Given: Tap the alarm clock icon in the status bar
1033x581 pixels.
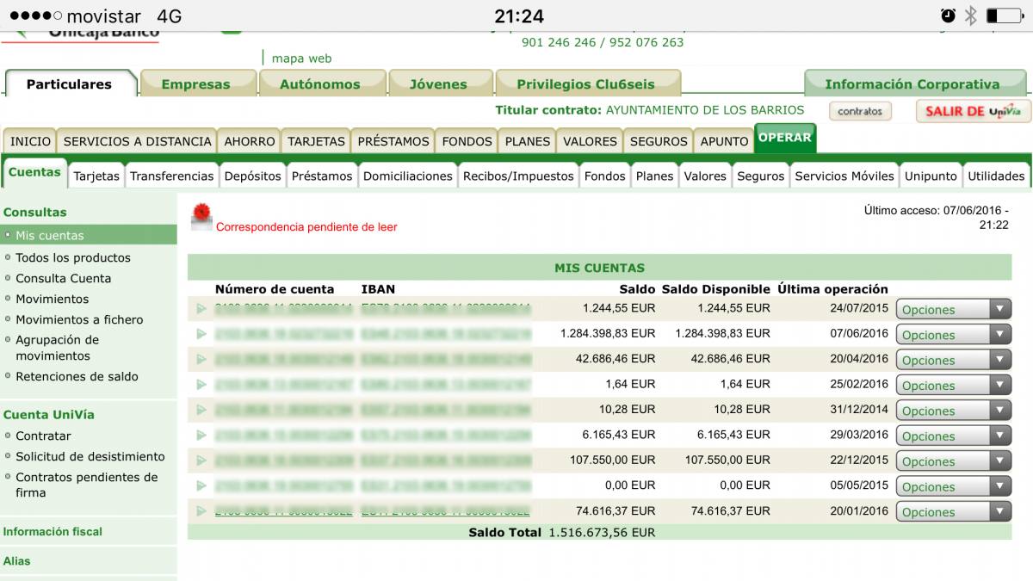Looking at the screenshot, I should (x=948, y=15).
